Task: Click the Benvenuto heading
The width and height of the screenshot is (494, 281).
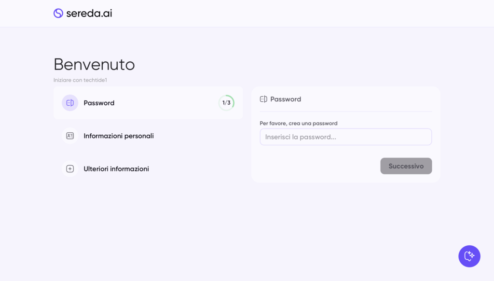Action: coord(94,64)
